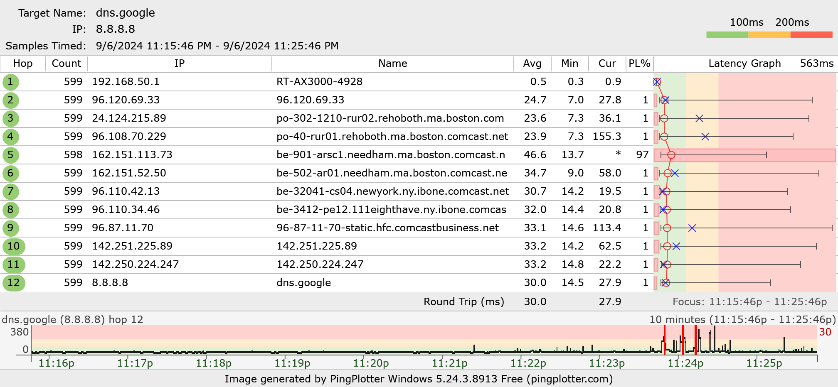
Task: Click the green hop 9 circle
Action: click(x=10, y=228)
